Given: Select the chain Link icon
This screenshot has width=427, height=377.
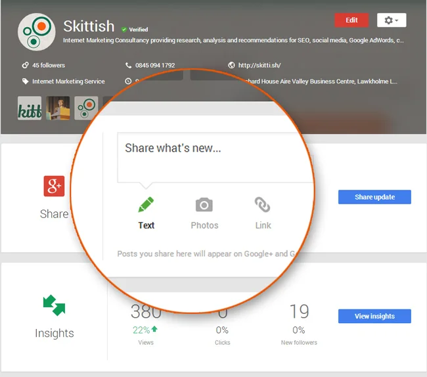Looking at the screenshot, I should point(263,204).
